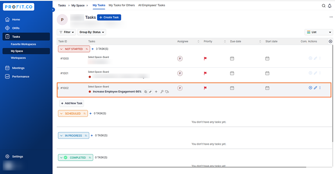Click the Create Task button

pos(109,17)
